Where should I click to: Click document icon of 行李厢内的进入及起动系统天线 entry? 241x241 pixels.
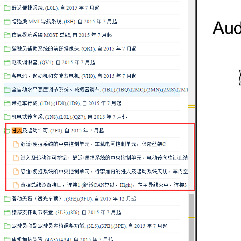16,172
